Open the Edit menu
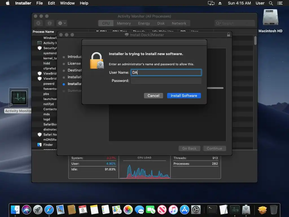This screenshot has width=289, height=217. point(51,3)
